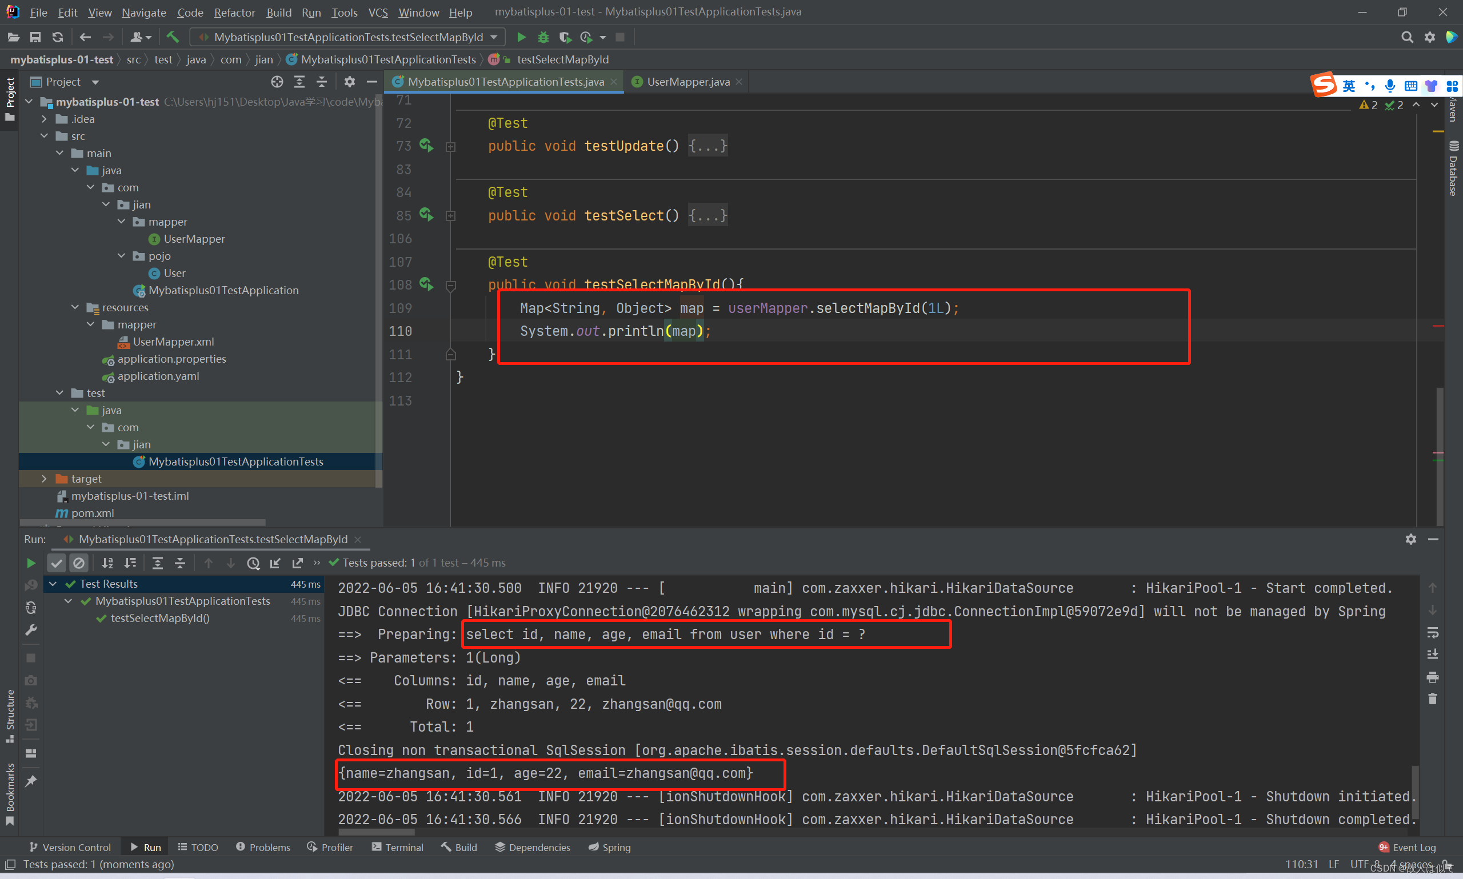The height and width of the screenshot is (879, 1463).
Task: Open the Problems tool window tab
Action: (x=263, y=847)
